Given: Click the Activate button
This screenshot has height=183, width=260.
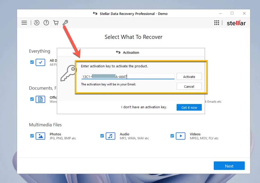Looking at the screenshot, I should click(x=189, y=77).
